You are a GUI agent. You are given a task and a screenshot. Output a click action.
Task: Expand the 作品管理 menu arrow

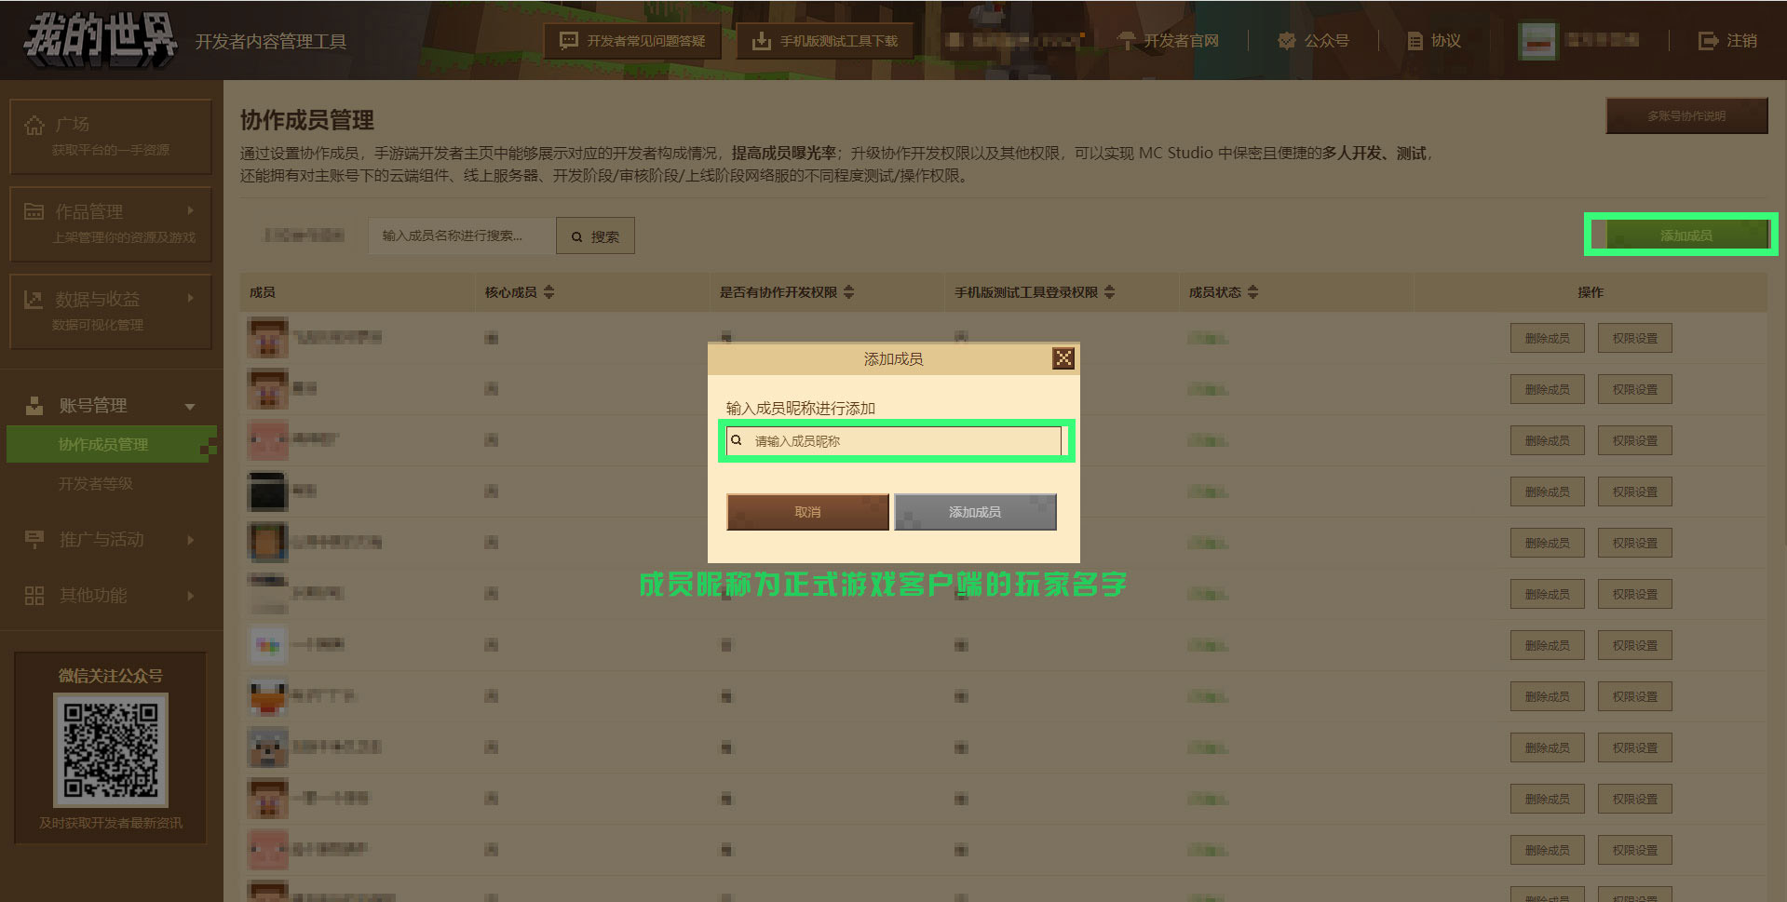pyautogui.click(x=190, y=211)
